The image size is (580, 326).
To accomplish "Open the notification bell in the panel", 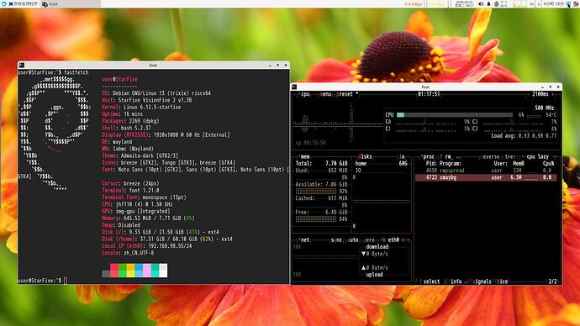I will 488,3.
